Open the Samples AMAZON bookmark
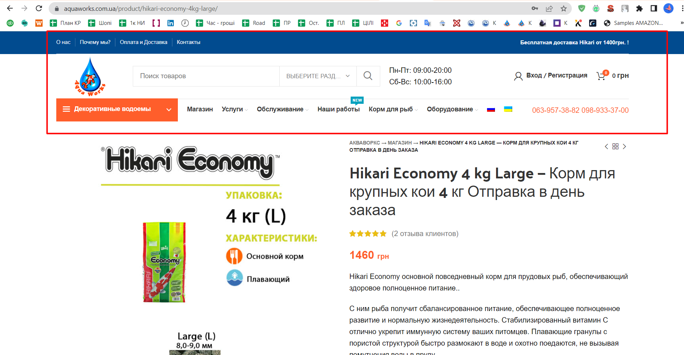This screenshot has width=684, height=355. pyautogui.click(x=633, y=23)
